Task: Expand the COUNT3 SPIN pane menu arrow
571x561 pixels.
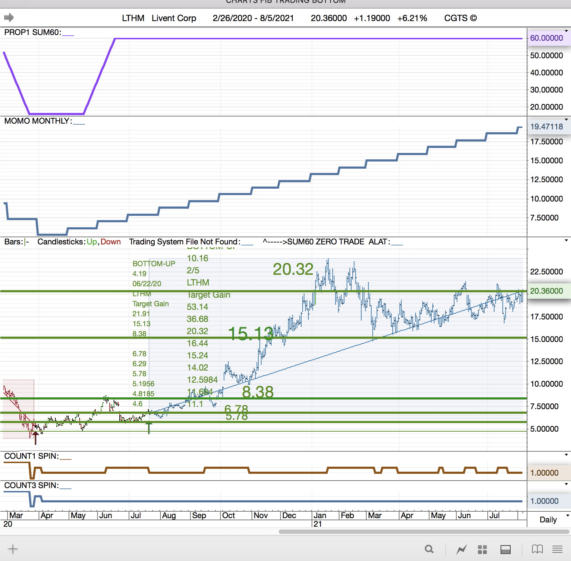Action: click(x=566, y=484)
